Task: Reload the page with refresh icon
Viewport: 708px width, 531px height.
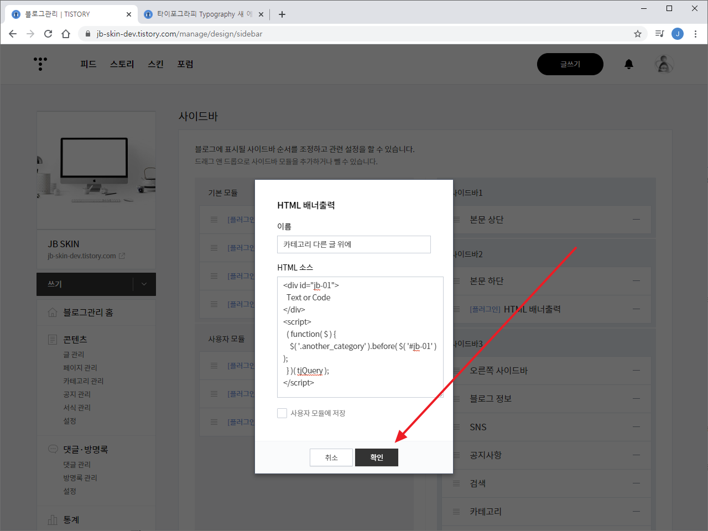Action: tap(48, 34)
